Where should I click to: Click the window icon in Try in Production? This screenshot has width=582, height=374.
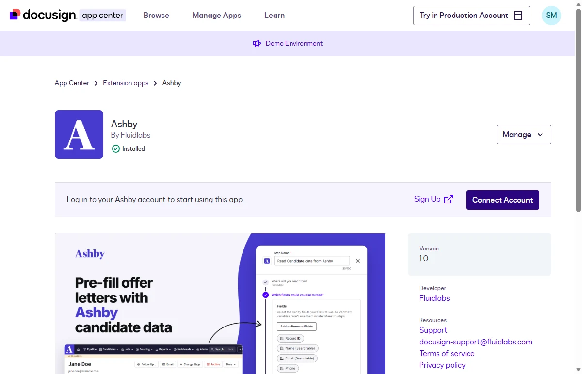[518, 16]
